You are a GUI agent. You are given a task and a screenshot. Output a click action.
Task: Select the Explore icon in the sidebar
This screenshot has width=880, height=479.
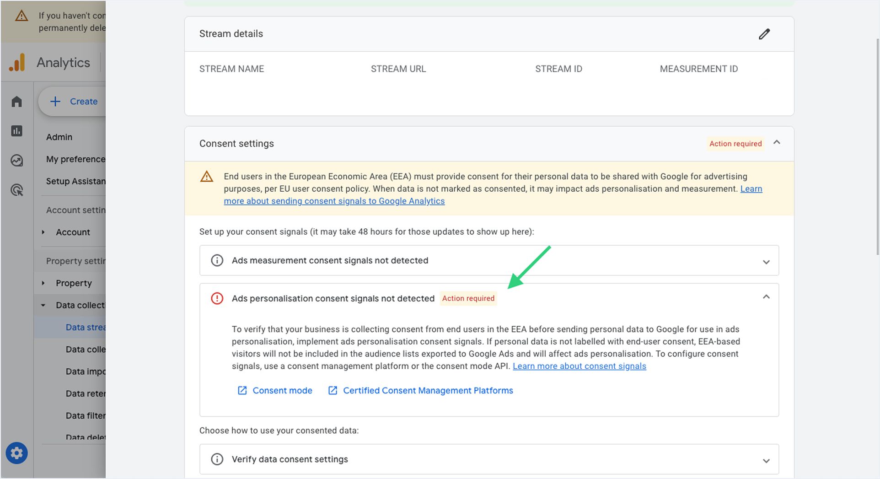(x=16, y=161)
